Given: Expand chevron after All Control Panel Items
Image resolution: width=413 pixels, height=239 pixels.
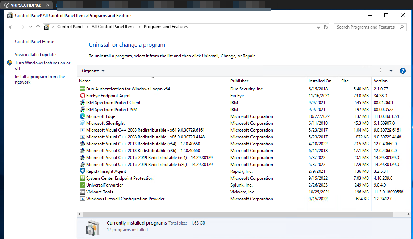Looking at the screenshot, I should click(x=139, y=27).
